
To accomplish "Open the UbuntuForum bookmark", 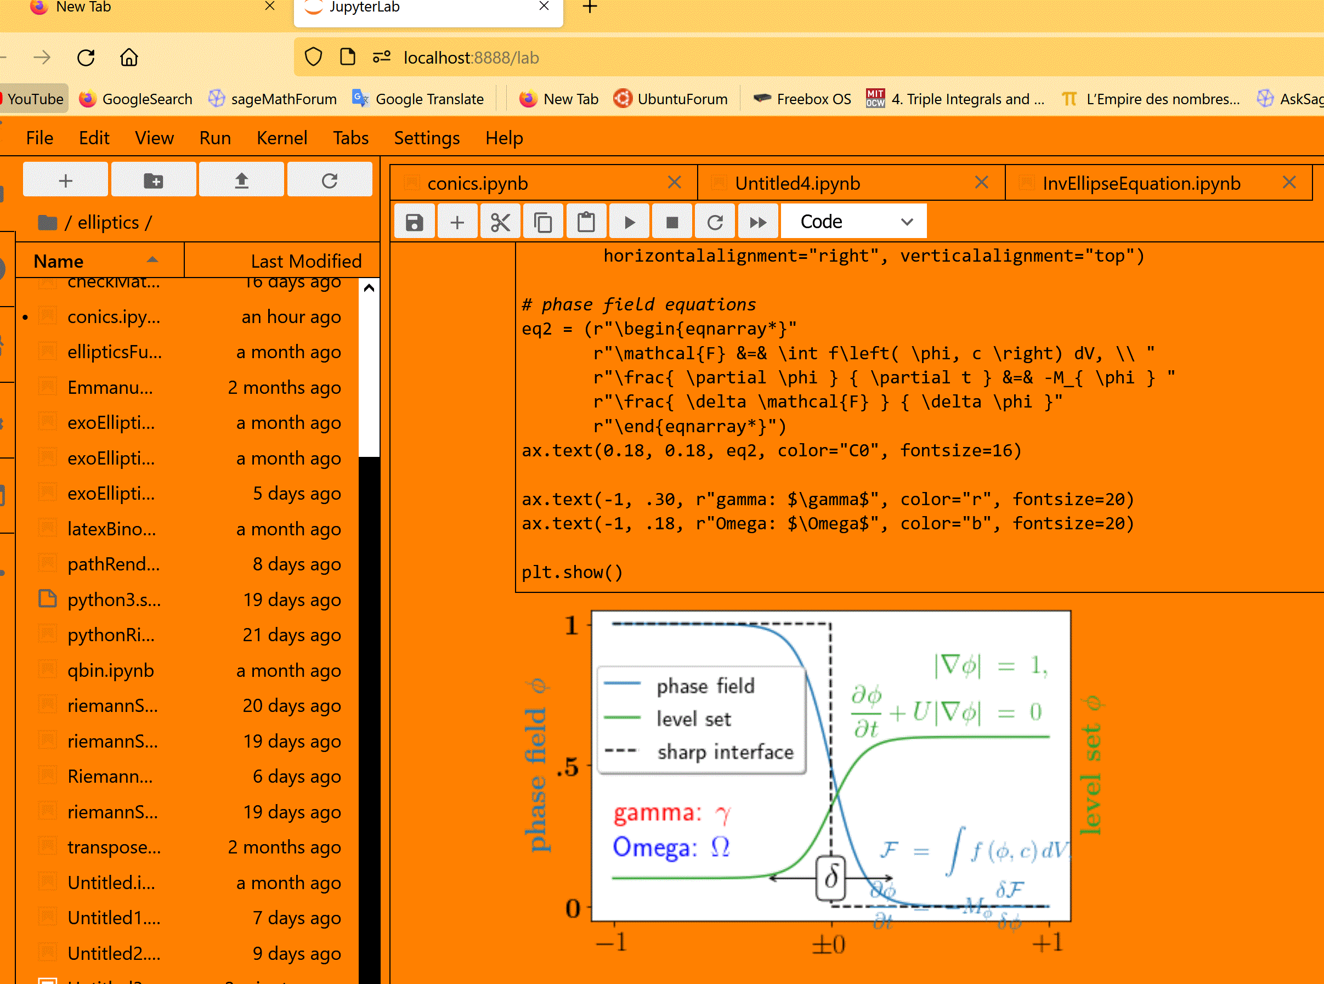I will pyautogui.click(x=671, y=99).
